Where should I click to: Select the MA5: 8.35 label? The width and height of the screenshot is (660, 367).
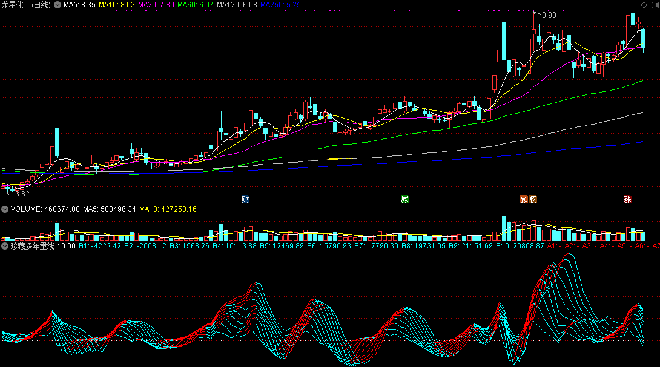[79, 5]
